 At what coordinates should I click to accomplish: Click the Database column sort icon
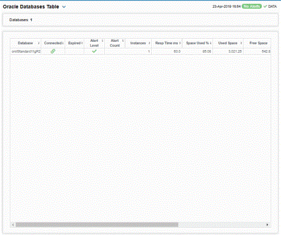point(39,43)
